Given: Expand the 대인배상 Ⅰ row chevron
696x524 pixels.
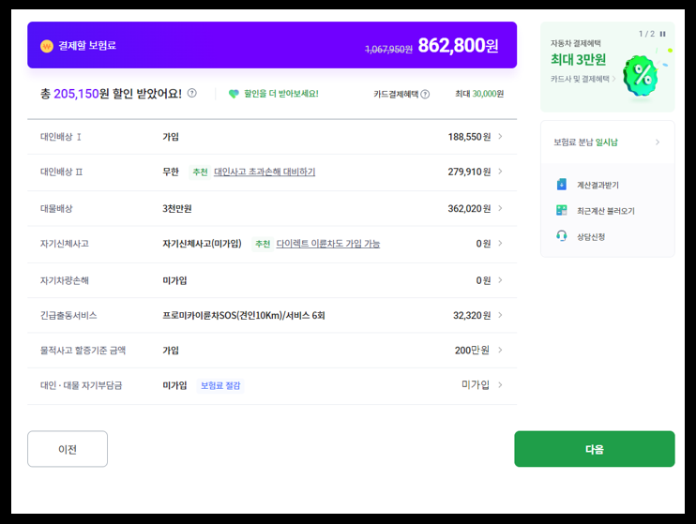Looking at the screenshot, I should tap(500, 137).
